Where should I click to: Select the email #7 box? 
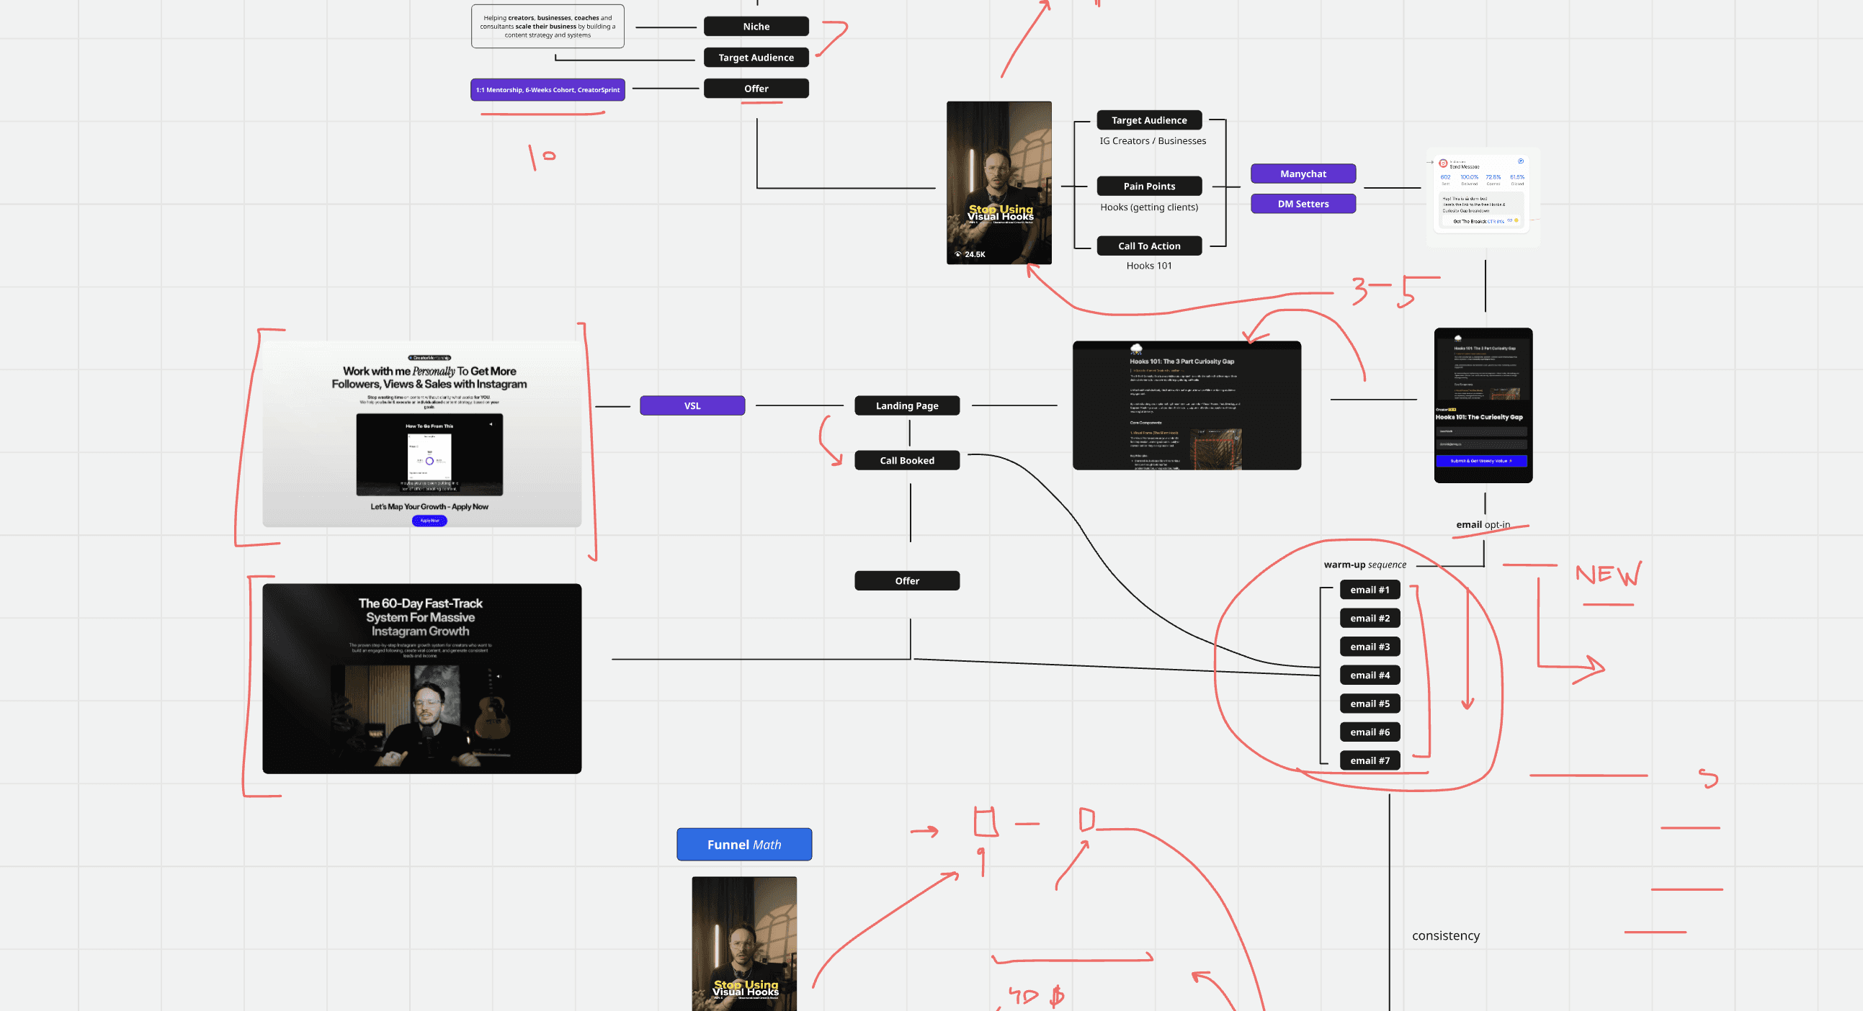coord(1369,760)
